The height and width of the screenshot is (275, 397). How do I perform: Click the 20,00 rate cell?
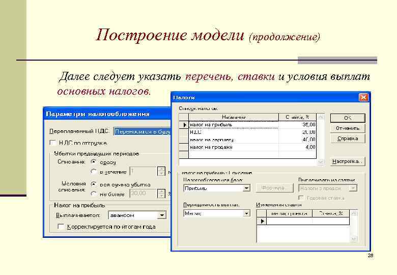coord(298,132)
